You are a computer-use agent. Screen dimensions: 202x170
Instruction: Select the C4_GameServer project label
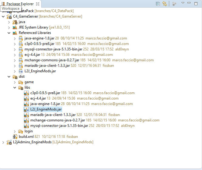(x=25, y=16)
